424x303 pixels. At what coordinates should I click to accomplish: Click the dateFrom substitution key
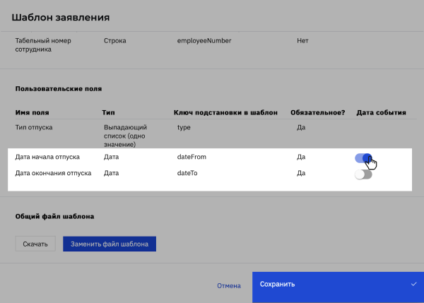192,157
